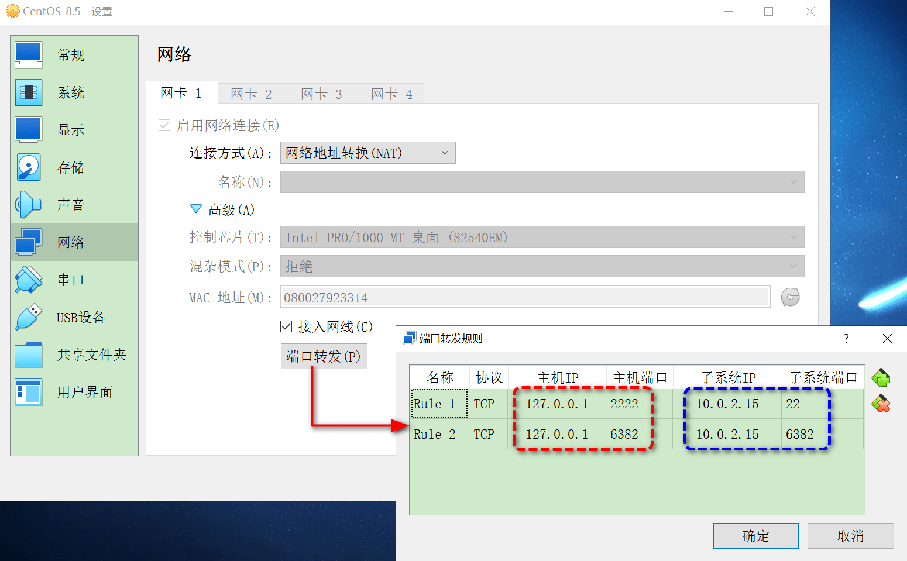Open the 显示 display monitor icon
The height and width of the screenshot is (561, 907).
tap(29, 130)
